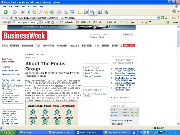The height and width of the screenshot is (135, 180).
Task: Open the Mail icon dropdown arrow
Action: 62,12
